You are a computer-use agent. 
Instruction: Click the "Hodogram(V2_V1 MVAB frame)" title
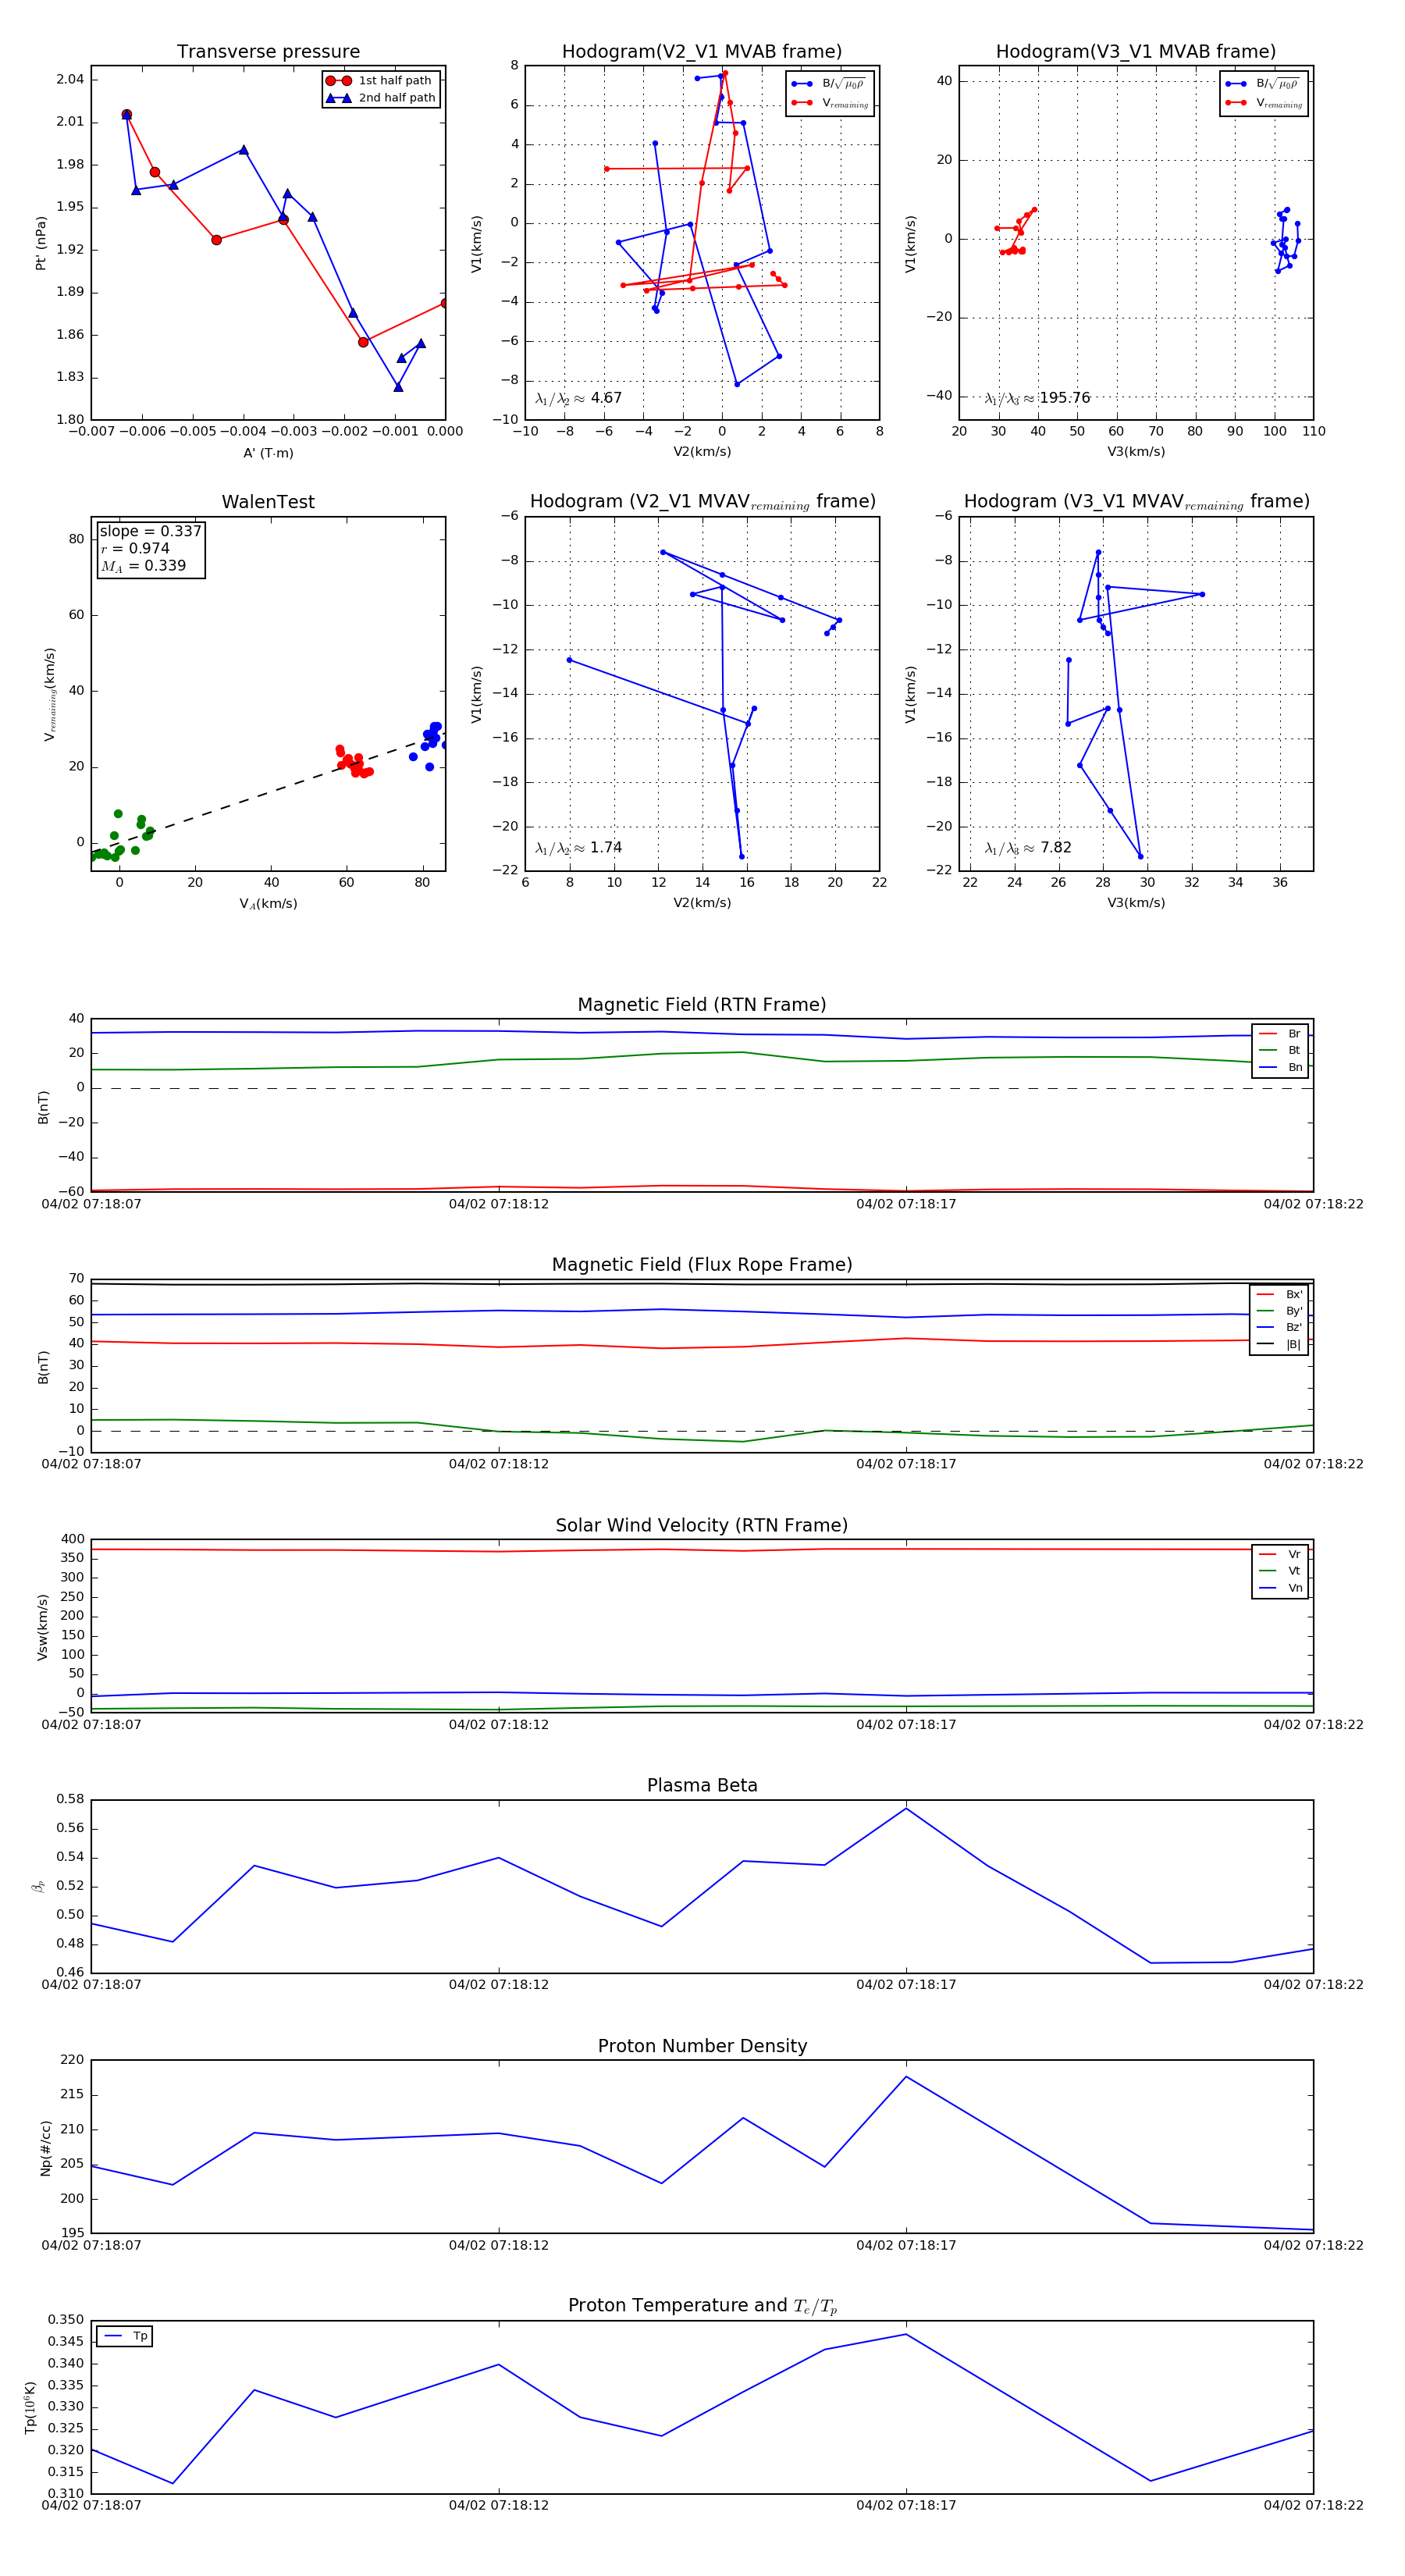pos(702,52)
